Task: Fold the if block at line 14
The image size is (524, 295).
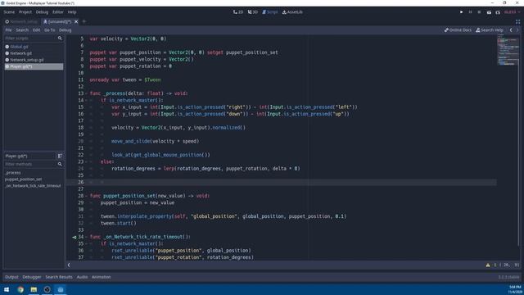Action: pos(86,100)
